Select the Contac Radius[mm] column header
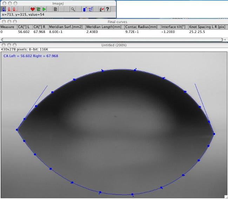The image size is (228, 199). click(x=142, y=27)
